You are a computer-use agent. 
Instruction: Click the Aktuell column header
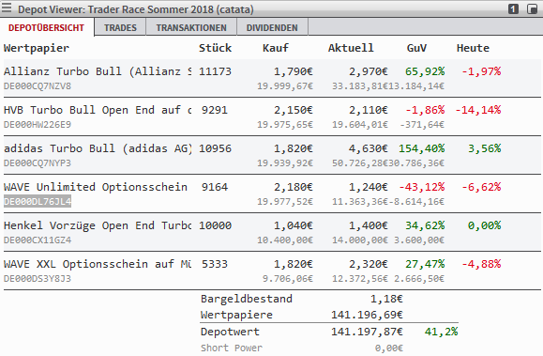click(351, 48)
